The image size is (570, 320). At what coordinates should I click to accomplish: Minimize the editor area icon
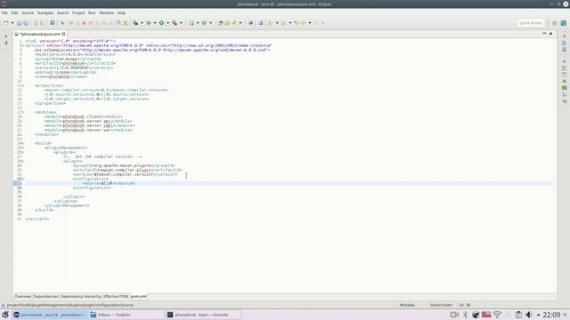click(x=544, y=34)
